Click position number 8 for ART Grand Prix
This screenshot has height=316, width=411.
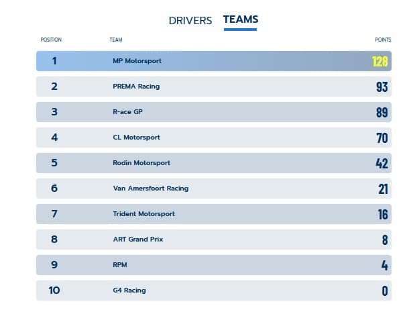point(54,239)
